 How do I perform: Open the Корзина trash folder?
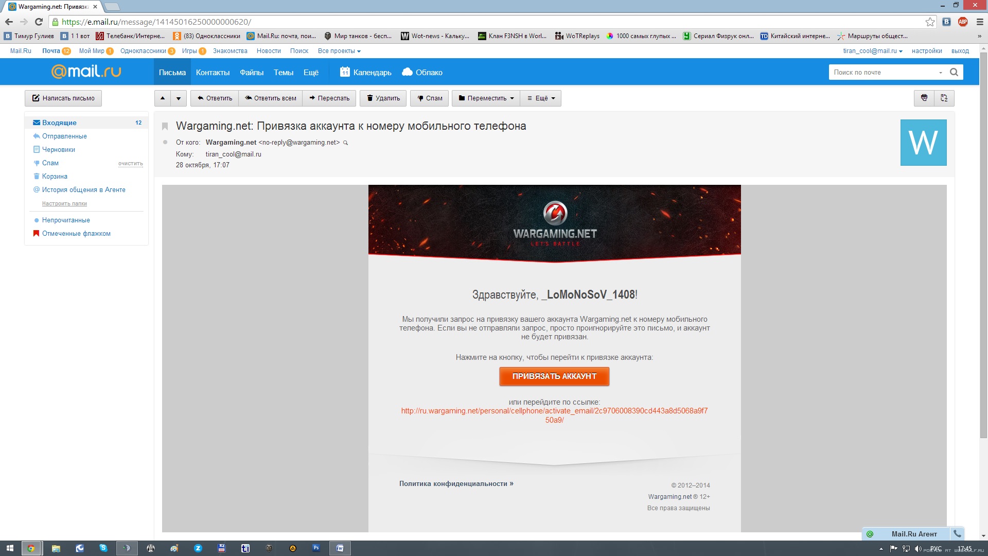(55, 176)
